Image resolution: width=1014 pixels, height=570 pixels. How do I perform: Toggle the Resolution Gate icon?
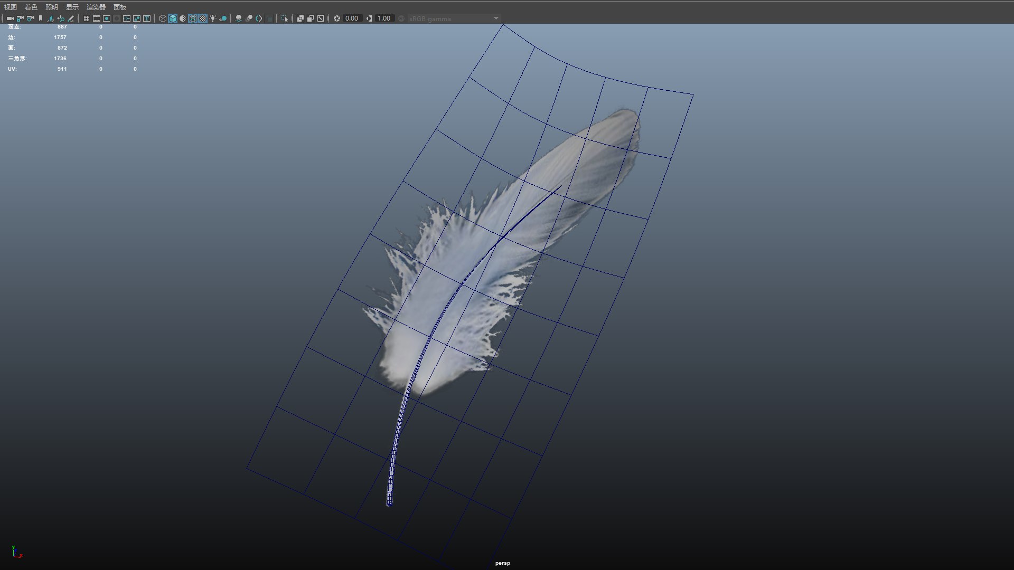107,18
